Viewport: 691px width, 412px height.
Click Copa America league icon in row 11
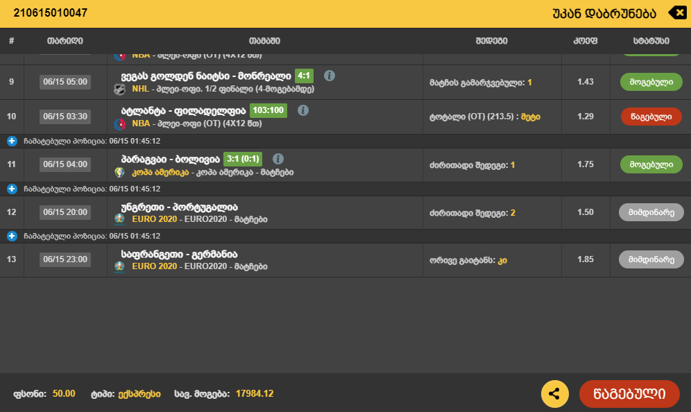[120, 172]
